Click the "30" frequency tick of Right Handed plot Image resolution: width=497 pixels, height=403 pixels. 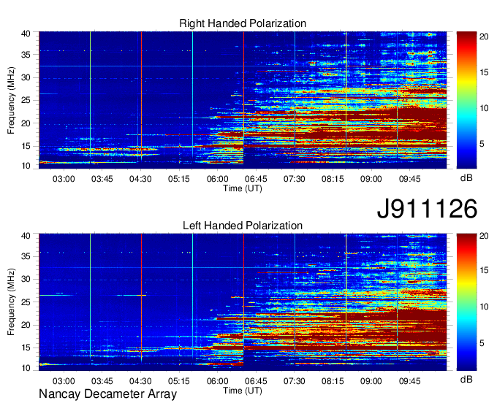[26, 77]
